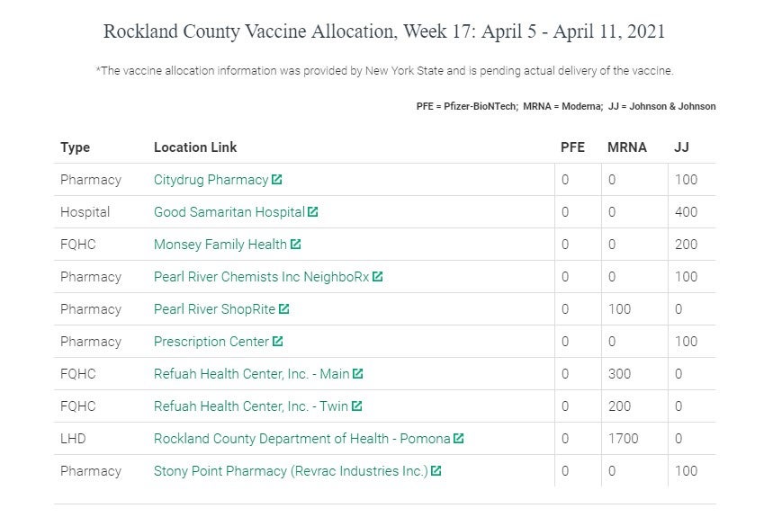
Task: Click external link icon beside Refuah Health Center Twin
Action: [x=357, y=406]
